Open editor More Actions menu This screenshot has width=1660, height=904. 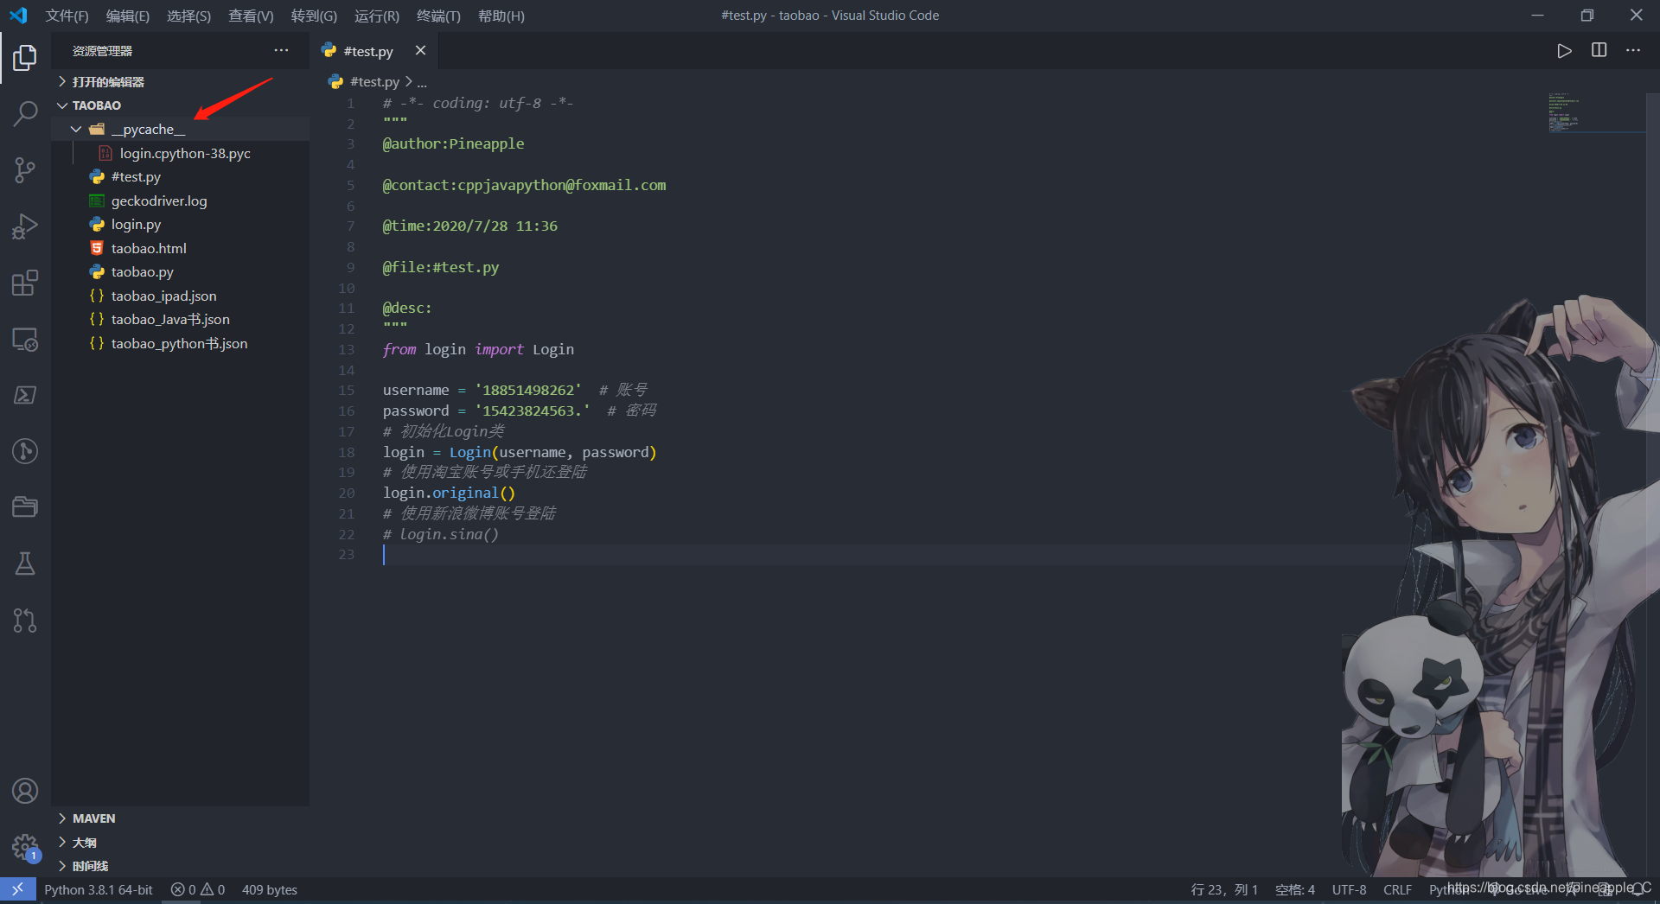tap(1633, 51)
